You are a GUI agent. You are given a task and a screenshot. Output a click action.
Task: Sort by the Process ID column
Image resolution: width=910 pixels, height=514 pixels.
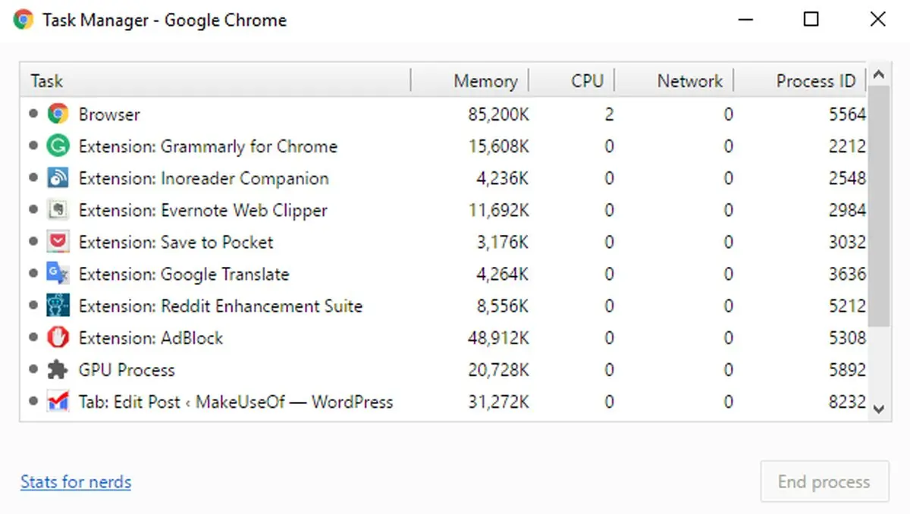point(815,81)
